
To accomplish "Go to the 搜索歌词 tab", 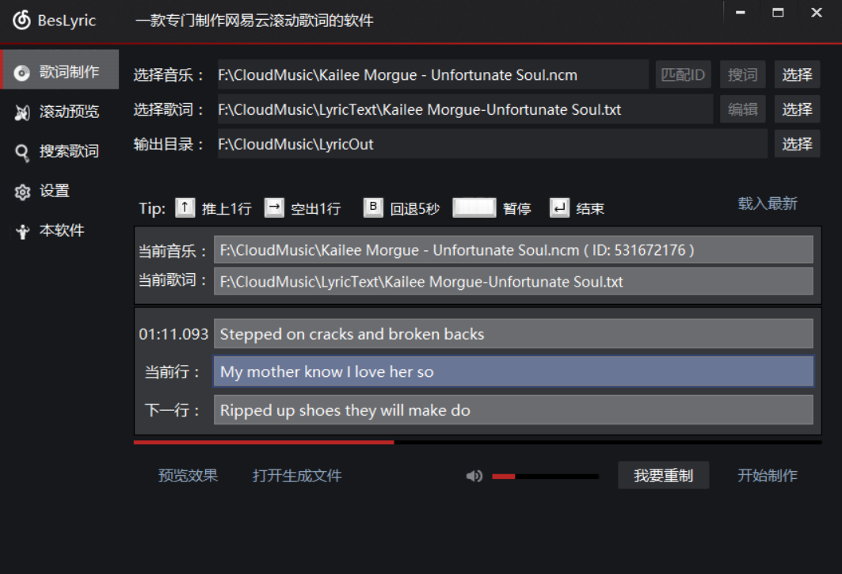I will [x=60, y=151].
